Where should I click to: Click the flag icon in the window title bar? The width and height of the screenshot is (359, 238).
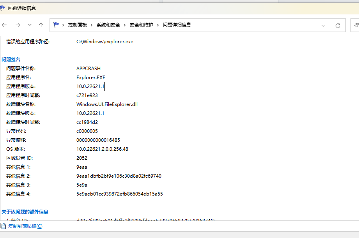pyautogui.click(x=3, y=8)
